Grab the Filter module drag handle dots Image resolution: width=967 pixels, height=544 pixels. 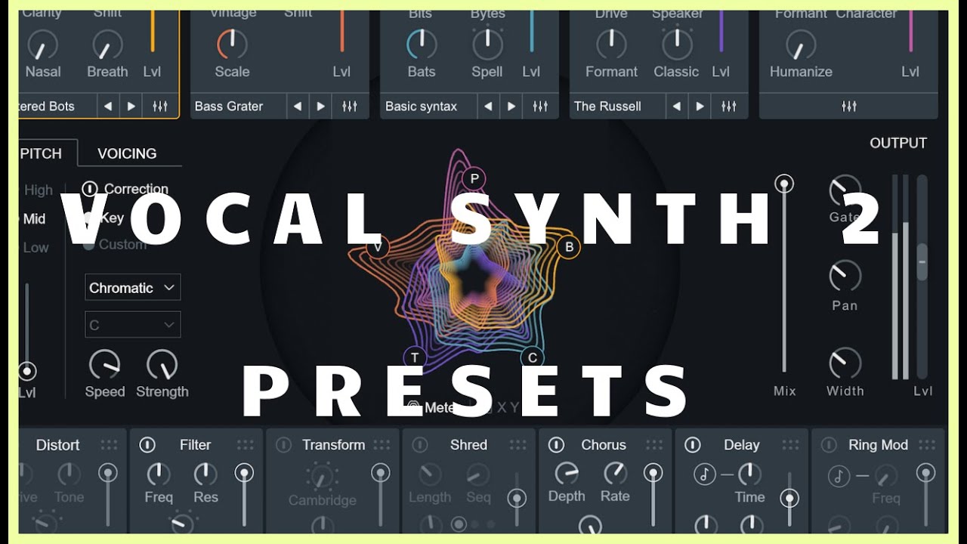[246, 445]
